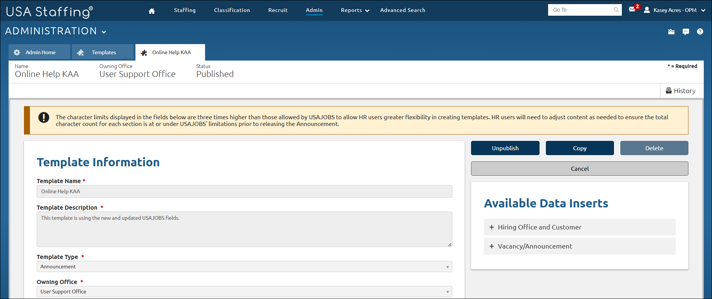Click puzzle piece icon on Templates tab
The width and height of the screenshot is (712, 299).
point(80,52)
